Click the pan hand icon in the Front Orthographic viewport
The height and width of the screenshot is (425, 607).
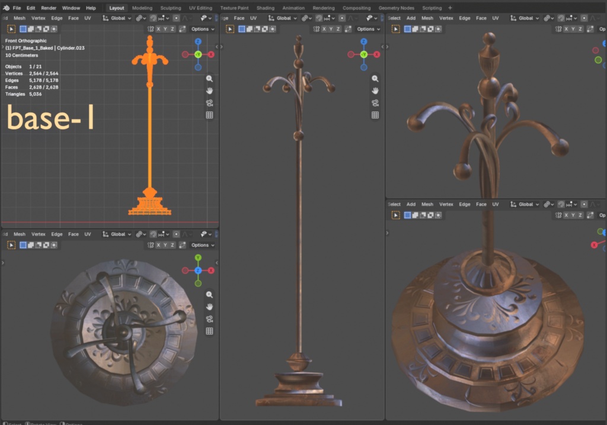point(209,91)
